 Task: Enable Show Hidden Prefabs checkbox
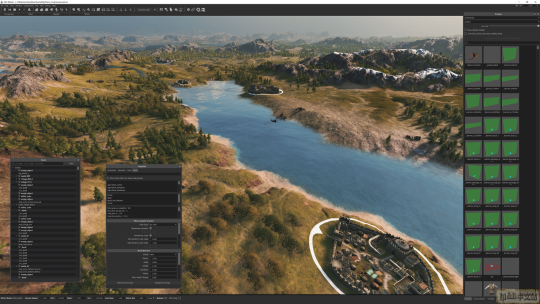tap(465, 30)
